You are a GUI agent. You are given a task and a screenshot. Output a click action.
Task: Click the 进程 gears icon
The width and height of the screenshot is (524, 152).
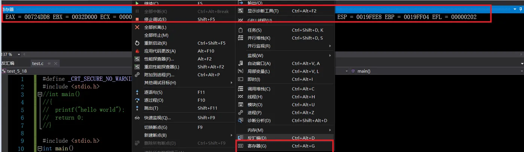[241, 113]
